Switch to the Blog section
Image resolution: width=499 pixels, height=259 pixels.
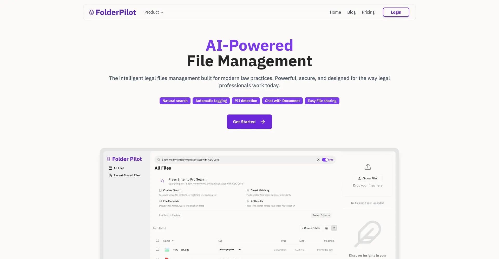351,12
